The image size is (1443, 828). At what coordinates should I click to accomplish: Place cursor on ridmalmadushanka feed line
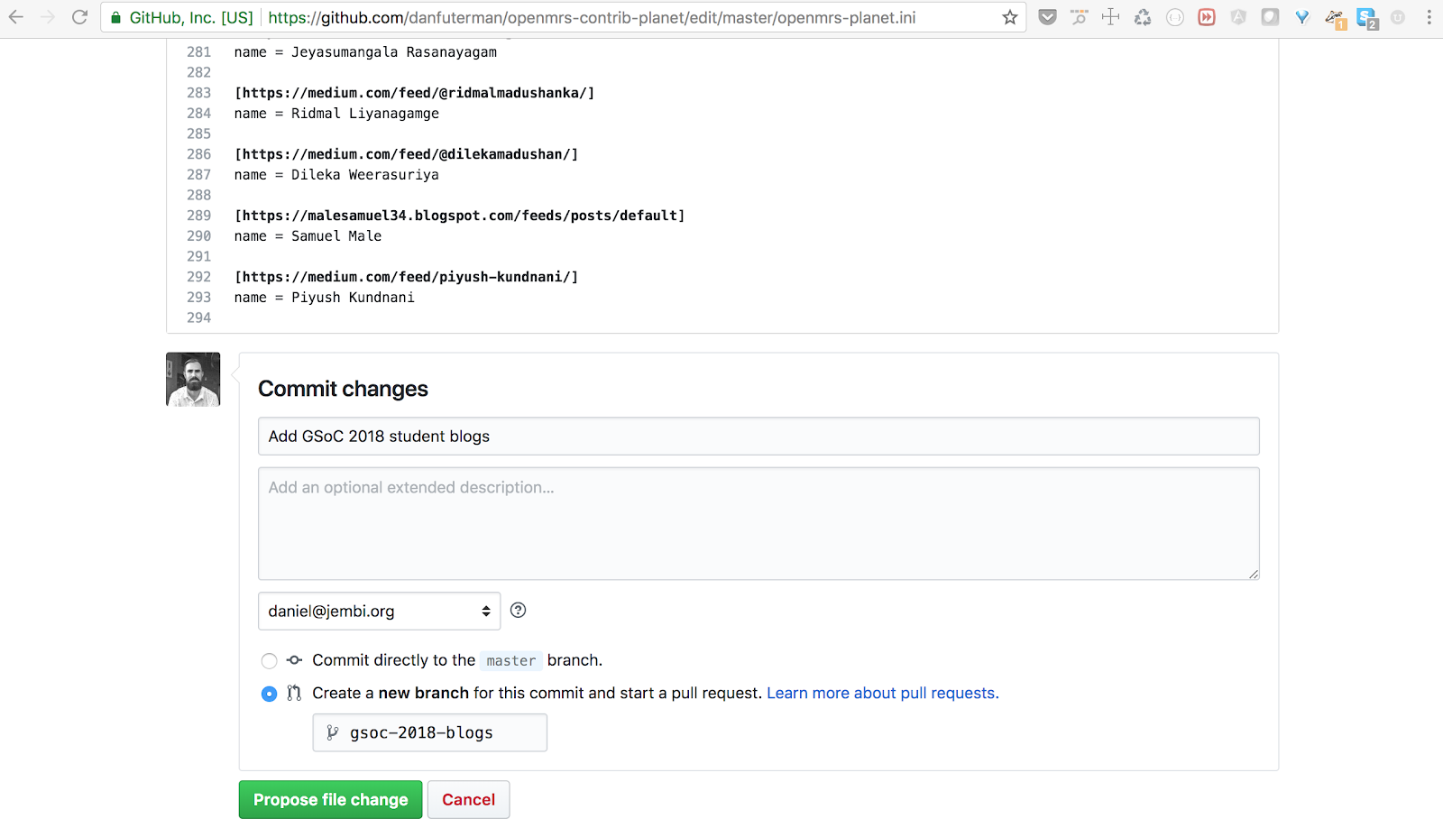point(414,93)
